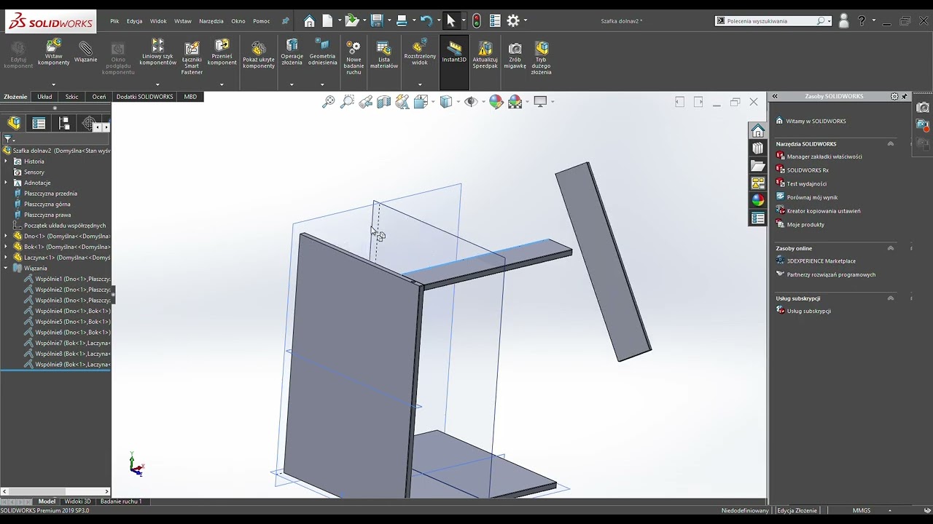Collapse Zasoby online section
933x524 pixels.
[890, 248]
